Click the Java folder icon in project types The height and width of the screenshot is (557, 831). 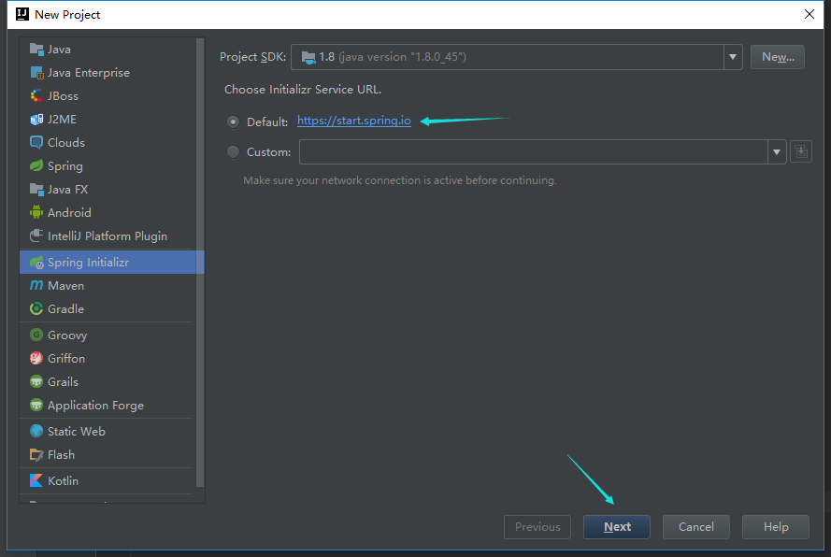click(36, 50)
